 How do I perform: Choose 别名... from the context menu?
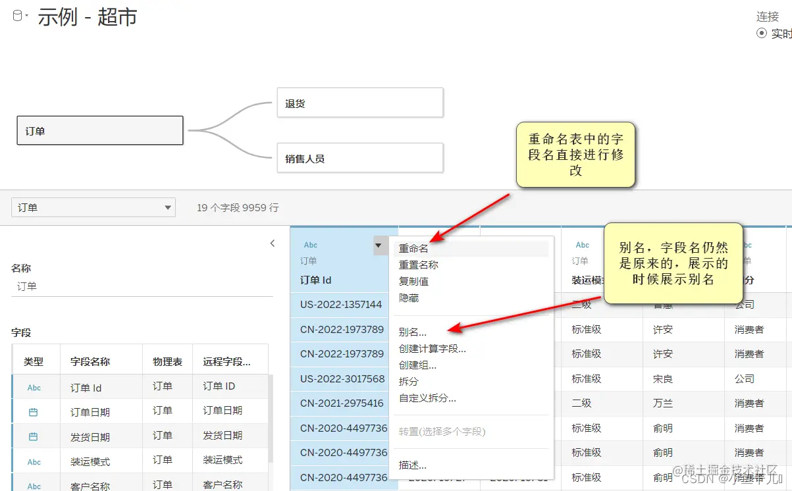(x=471, y=332)
